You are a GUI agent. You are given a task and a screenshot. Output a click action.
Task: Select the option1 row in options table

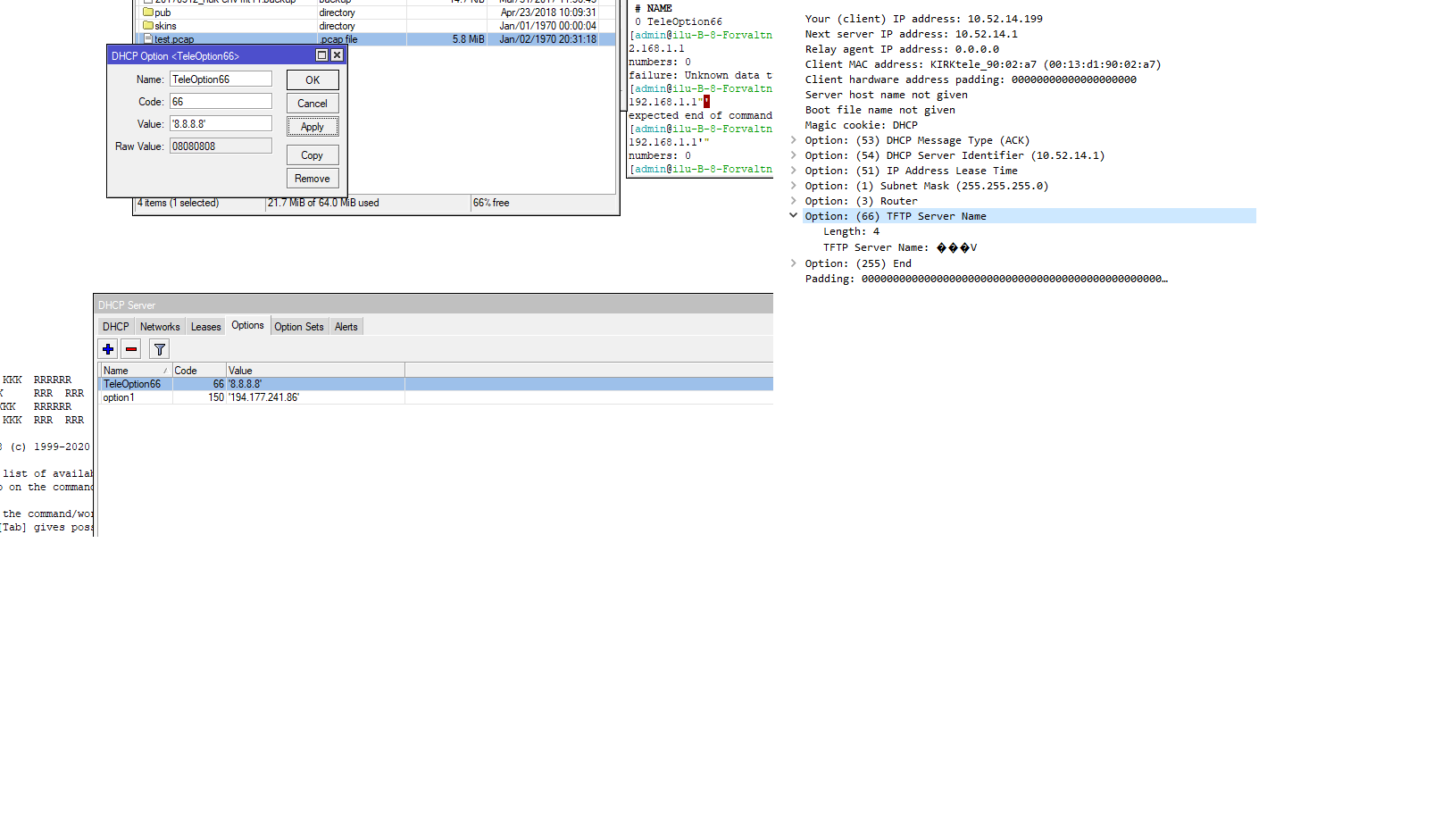point(435,397)
